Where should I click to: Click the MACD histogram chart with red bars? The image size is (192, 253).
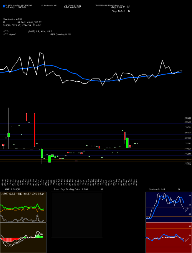point(23,238)
